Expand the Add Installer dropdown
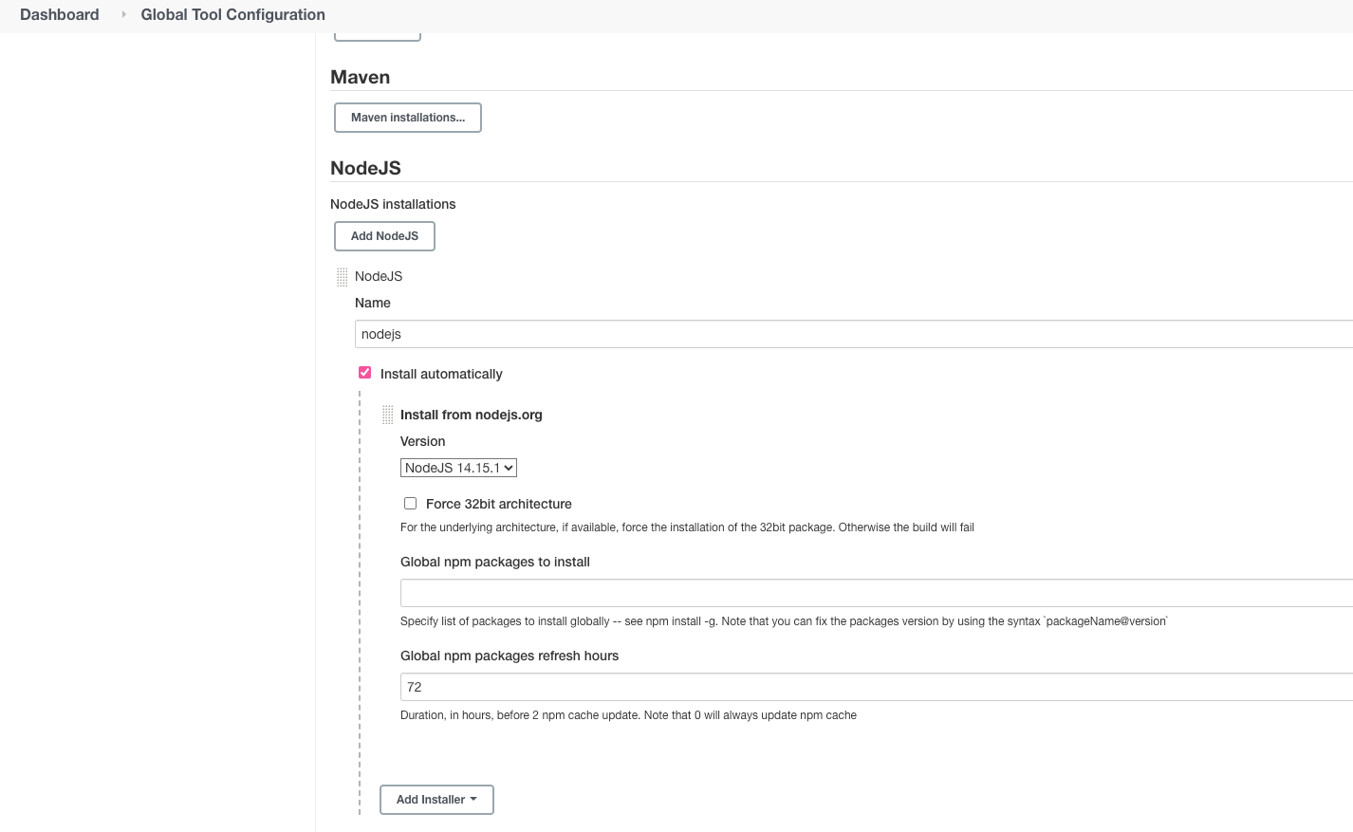Viewport: 1353px width, 832px height. point(436,800)
